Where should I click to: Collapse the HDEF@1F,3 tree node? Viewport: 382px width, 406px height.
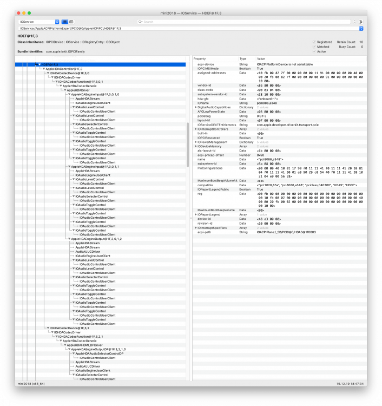tap(39, 65)
